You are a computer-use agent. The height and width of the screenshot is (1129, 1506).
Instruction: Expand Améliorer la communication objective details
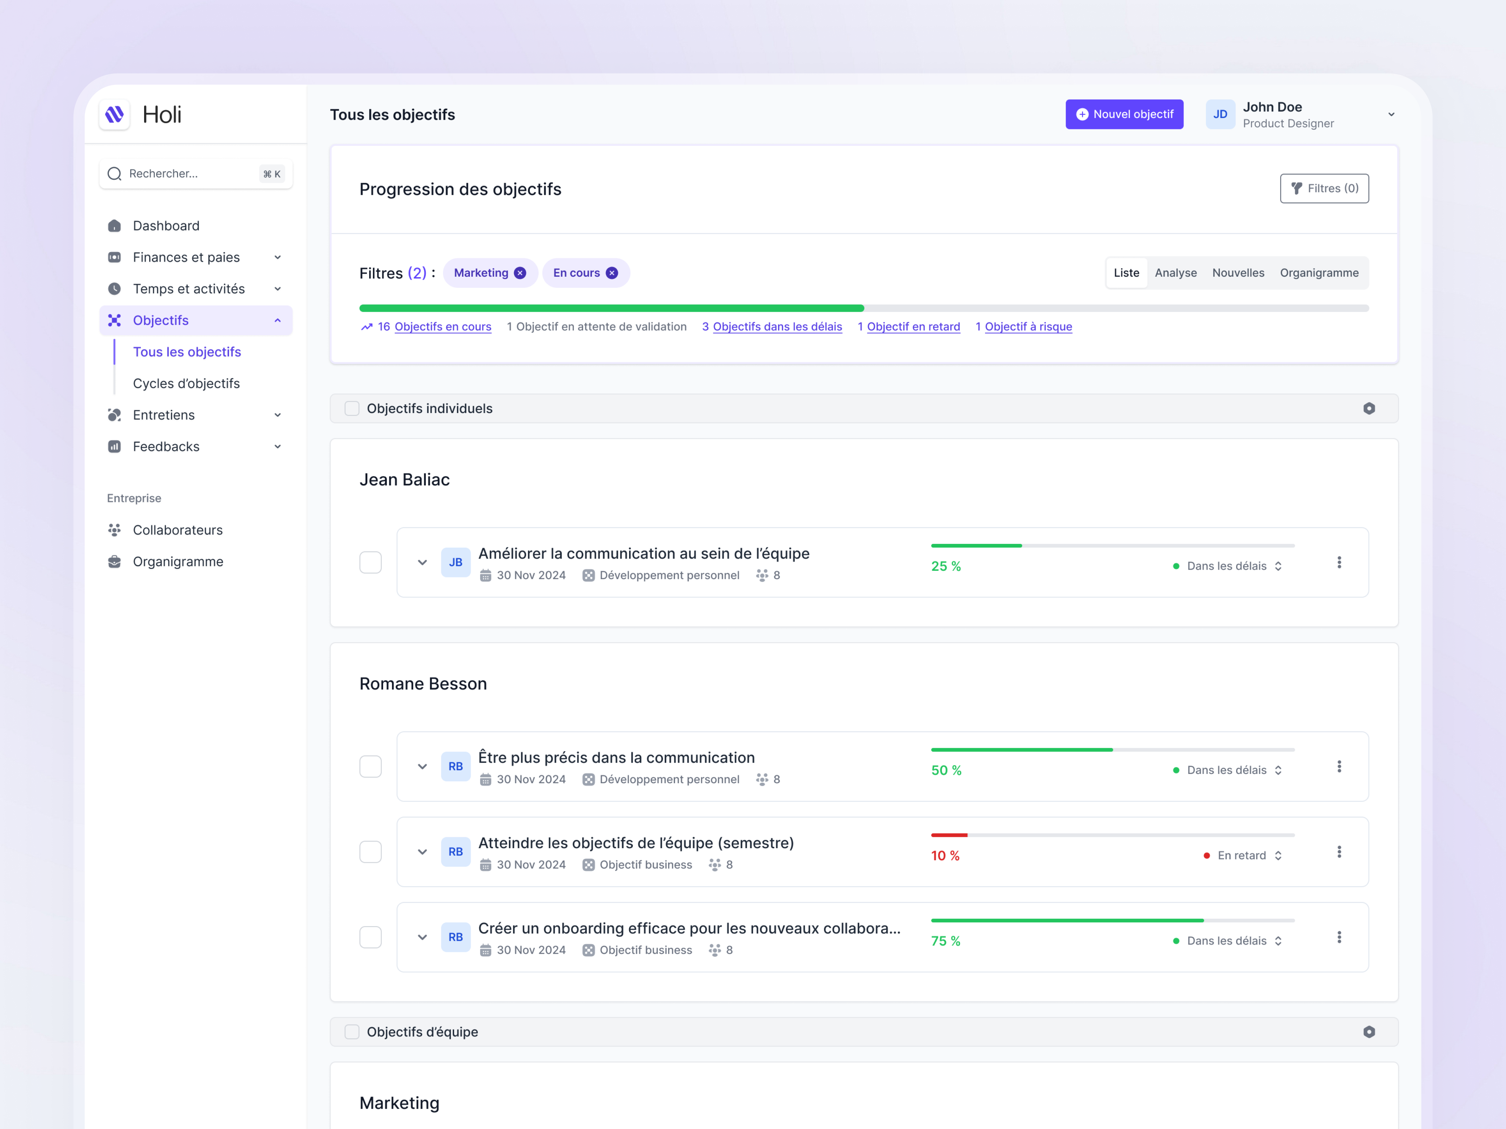[422, 562]
